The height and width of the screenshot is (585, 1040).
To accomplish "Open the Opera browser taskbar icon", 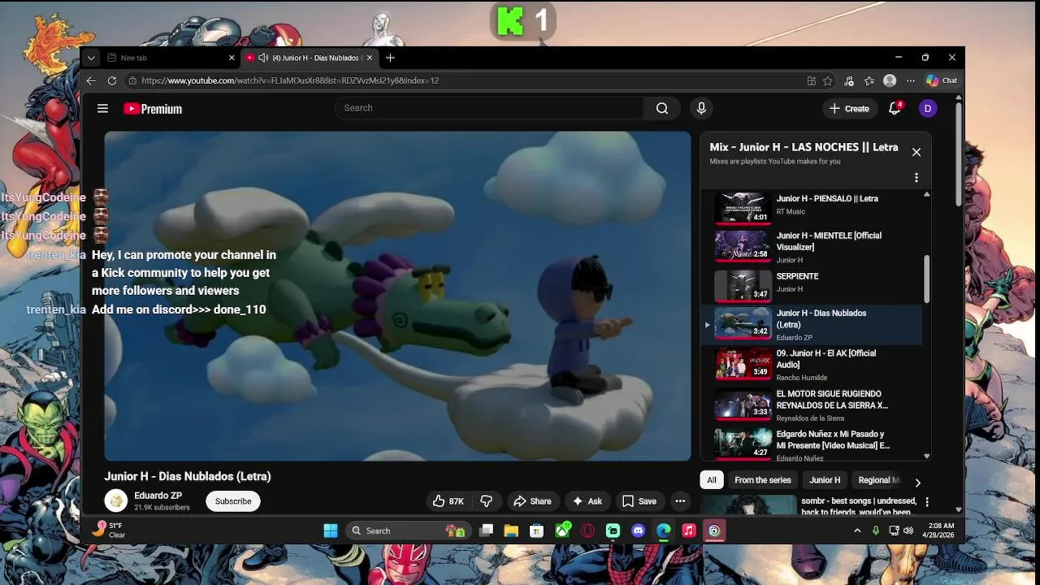I will [587, 531].
